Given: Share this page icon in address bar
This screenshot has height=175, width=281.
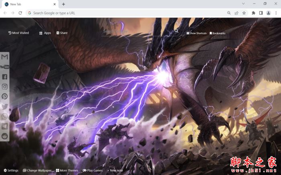Looking at the screenshot, I should 236,13.
